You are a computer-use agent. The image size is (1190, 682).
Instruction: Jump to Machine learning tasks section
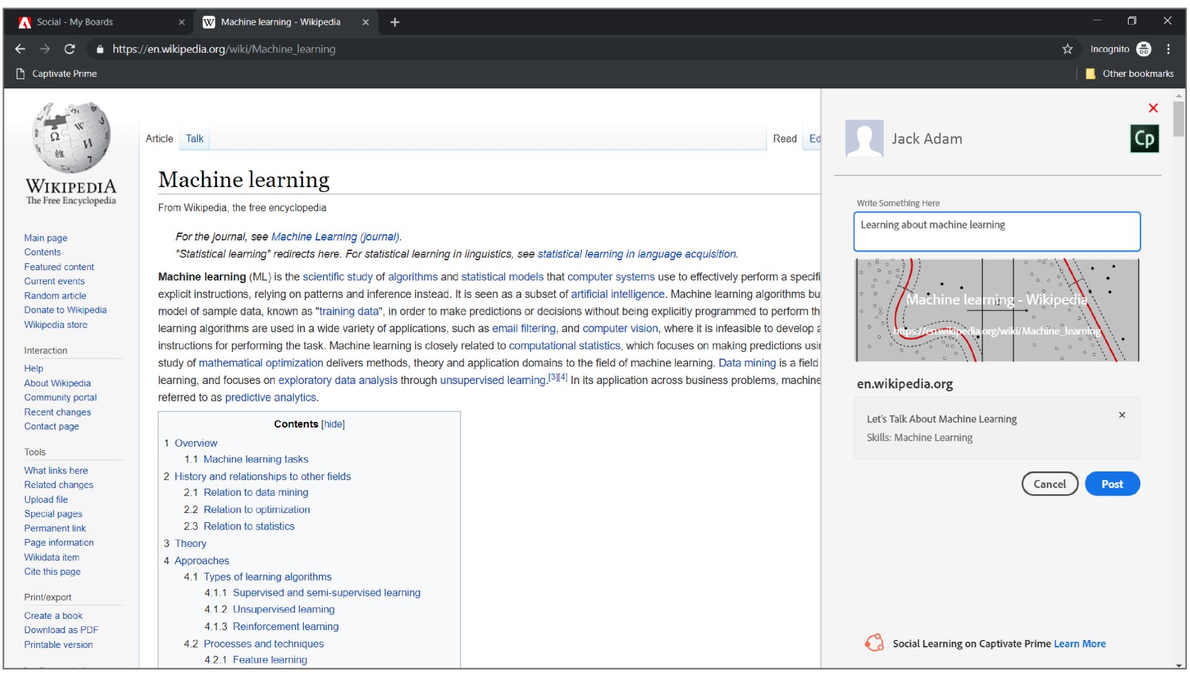256,460
